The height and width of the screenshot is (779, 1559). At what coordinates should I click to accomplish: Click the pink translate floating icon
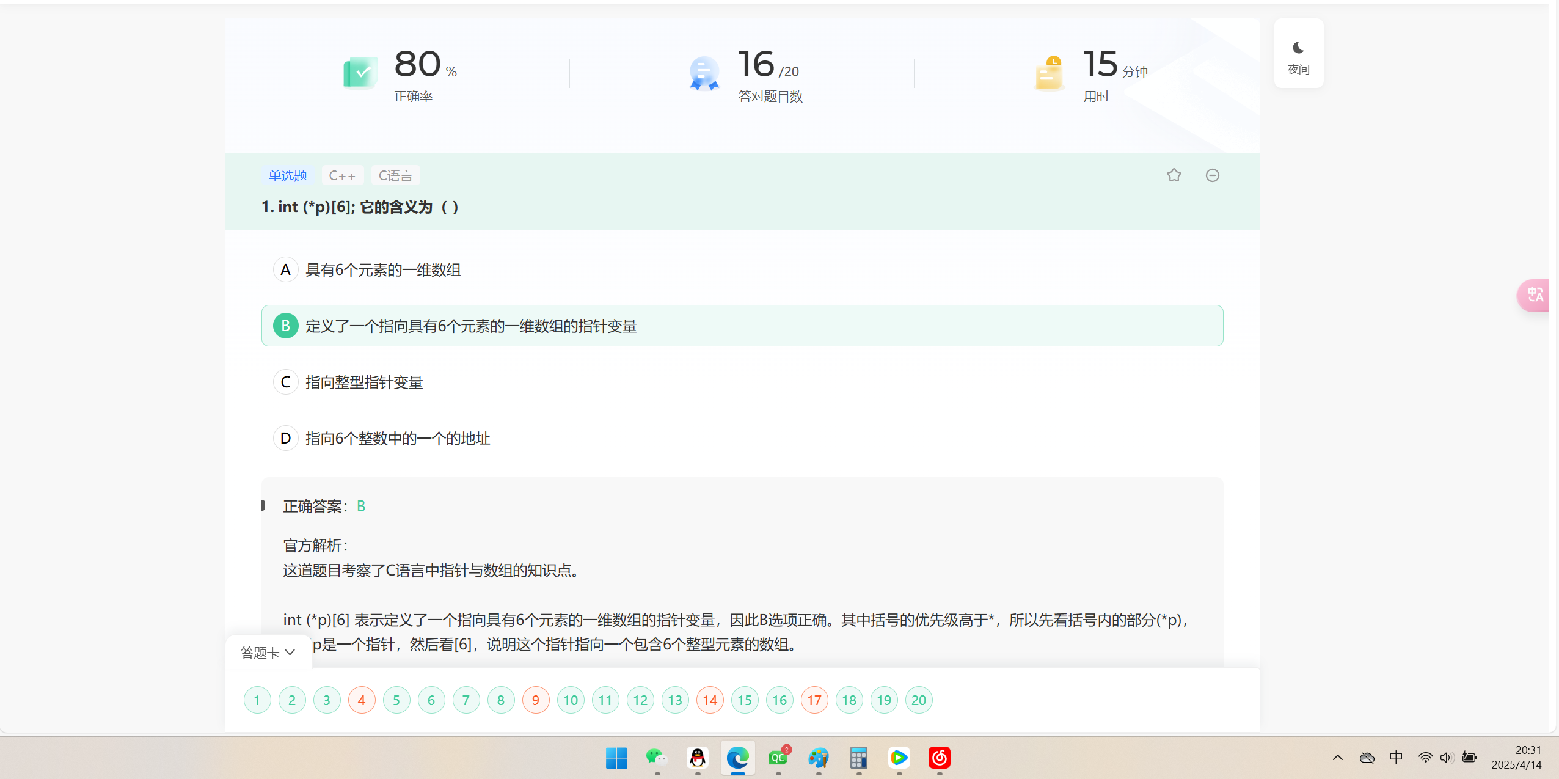[x=1535, y=295]
